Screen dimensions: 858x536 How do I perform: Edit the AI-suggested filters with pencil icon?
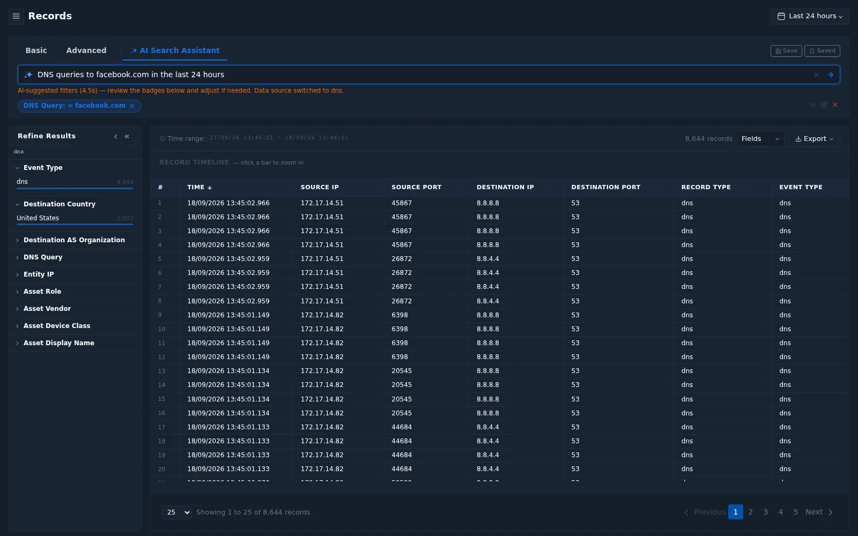pyautogui.click(x=824, y=105)
